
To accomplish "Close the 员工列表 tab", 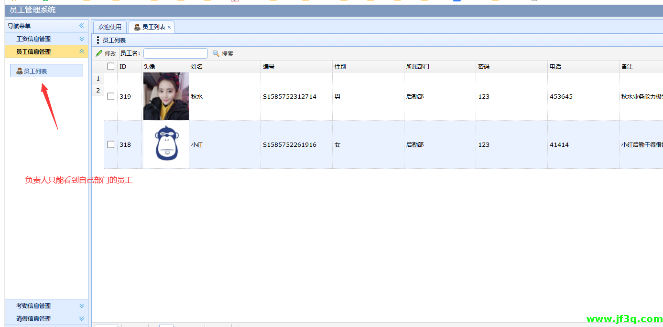I will [169, 28].
